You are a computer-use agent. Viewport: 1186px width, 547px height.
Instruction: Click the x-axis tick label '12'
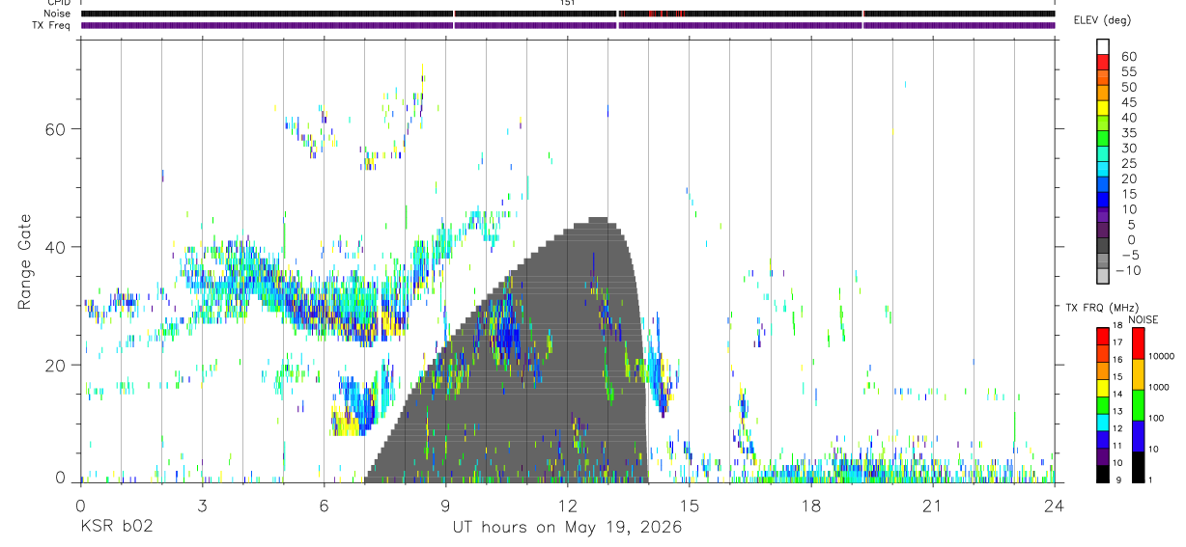click(x=567, y=506)
